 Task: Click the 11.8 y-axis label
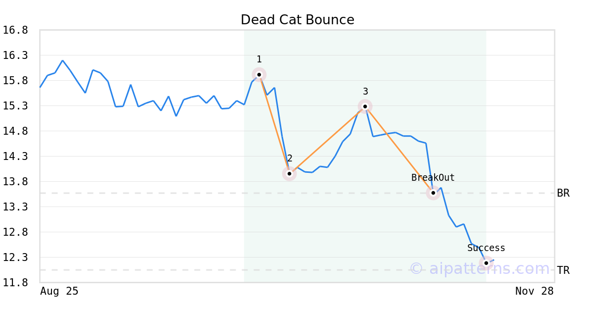(15, 283)
